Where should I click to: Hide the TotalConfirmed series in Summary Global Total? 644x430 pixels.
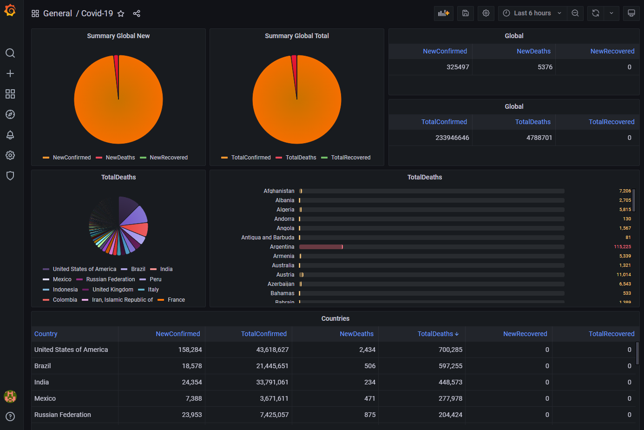click(x=250, y=158)
